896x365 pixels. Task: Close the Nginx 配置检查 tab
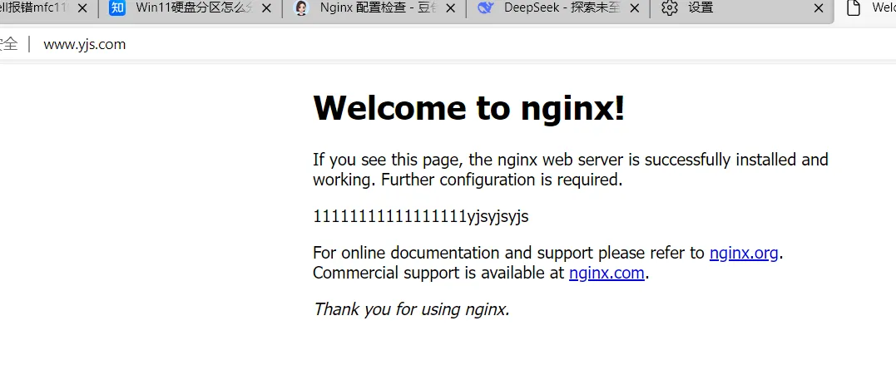450,8
